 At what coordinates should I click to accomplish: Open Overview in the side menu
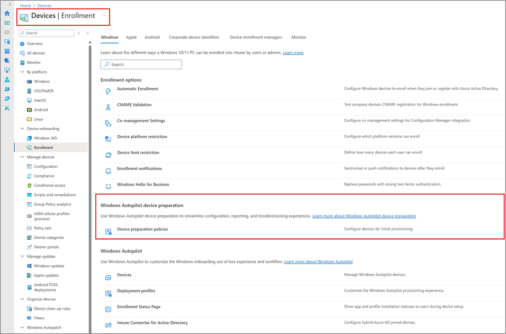pyautogui.click(x=35, y=44)
